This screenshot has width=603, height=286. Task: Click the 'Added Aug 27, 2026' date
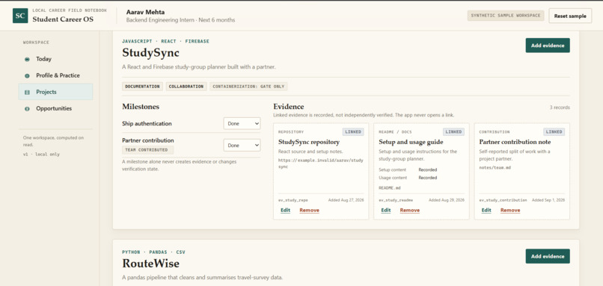coord(346,200)
